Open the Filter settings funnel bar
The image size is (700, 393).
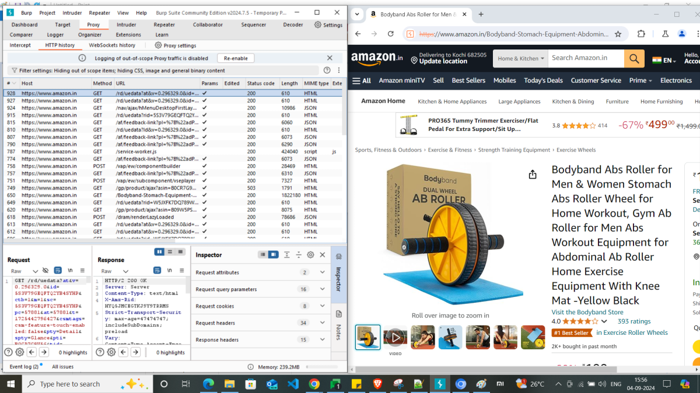pyautogui.click(x=163, y=70)
